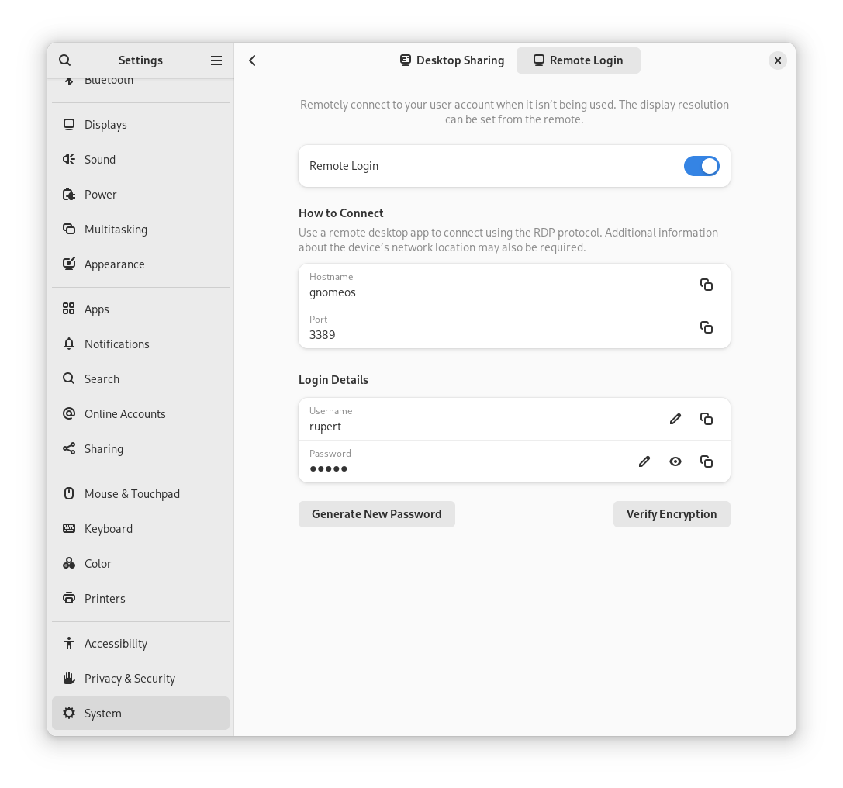Copy the password to clipboard
The height and width of the screenshot is (788, 843).
pyautogui.click(x=706, y=461)
